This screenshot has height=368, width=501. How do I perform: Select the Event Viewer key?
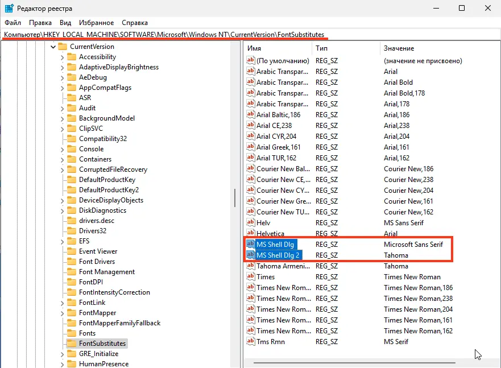[98, 251]
